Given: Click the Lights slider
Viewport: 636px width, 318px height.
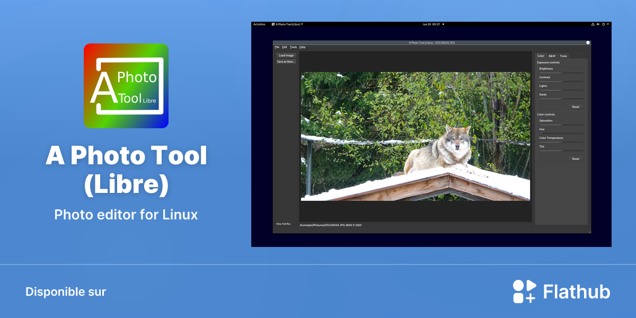Looking at the screenshot, I should [x=561, y=90].
